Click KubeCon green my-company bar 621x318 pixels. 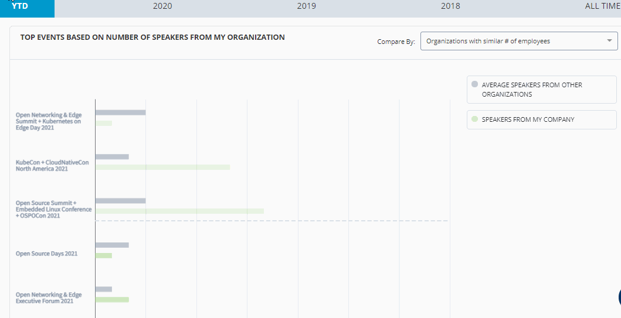point(162,167)
